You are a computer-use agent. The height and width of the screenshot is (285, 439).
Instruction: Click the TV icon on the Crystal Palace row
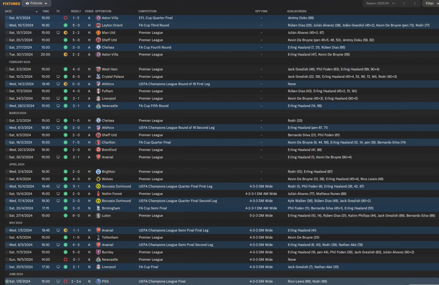coord(58,77)
